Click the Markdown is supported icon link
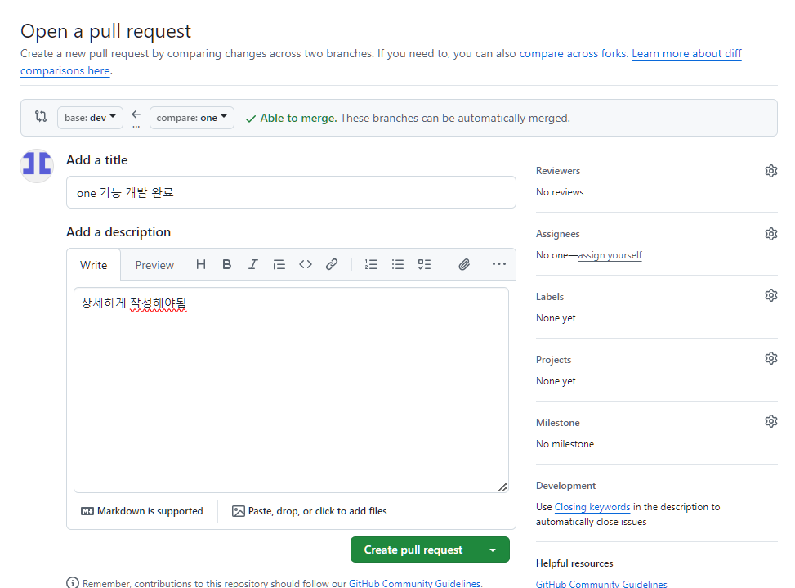The width and height of the screenshot is (795, 588). coord(141,511)
